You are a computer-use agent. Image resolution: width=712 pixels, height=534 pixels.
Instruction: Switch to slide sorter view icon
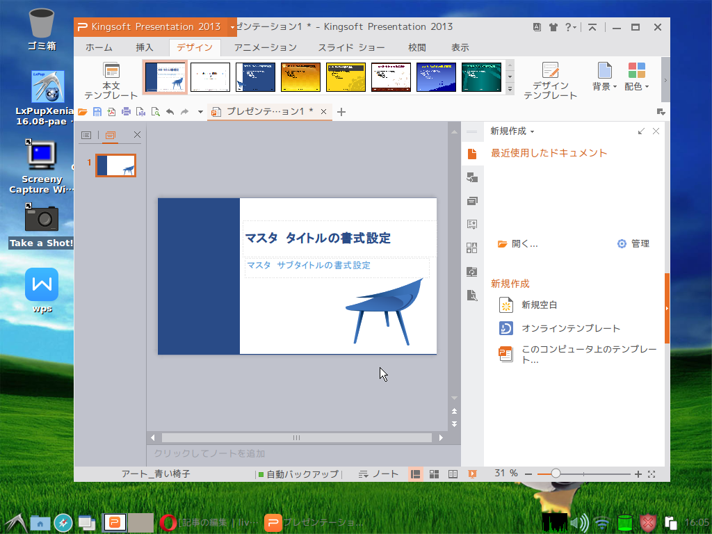click(x=434, y=474)
